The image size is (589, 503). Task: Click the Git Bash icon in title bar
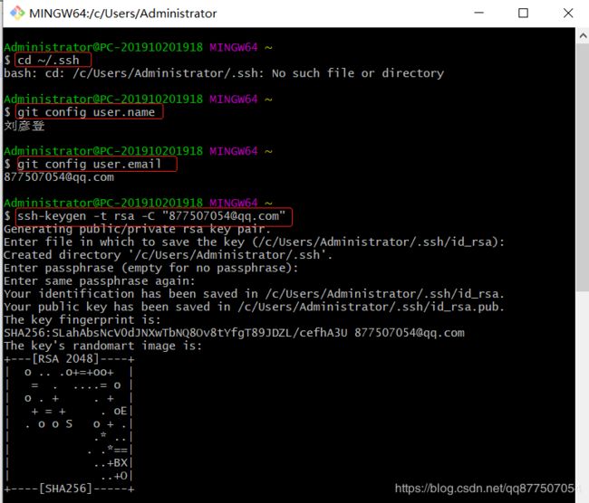(x=17, y=14)
